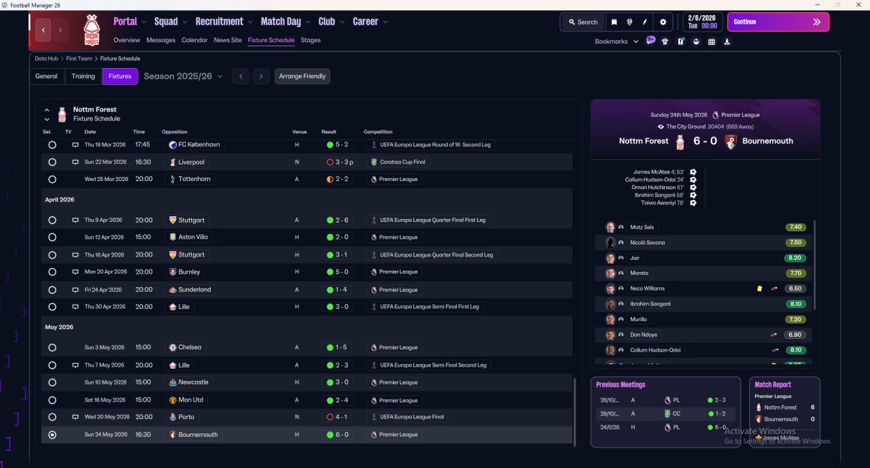
Task: Expand the Bookmarks dropdown
Action: (x=616, y=41)
